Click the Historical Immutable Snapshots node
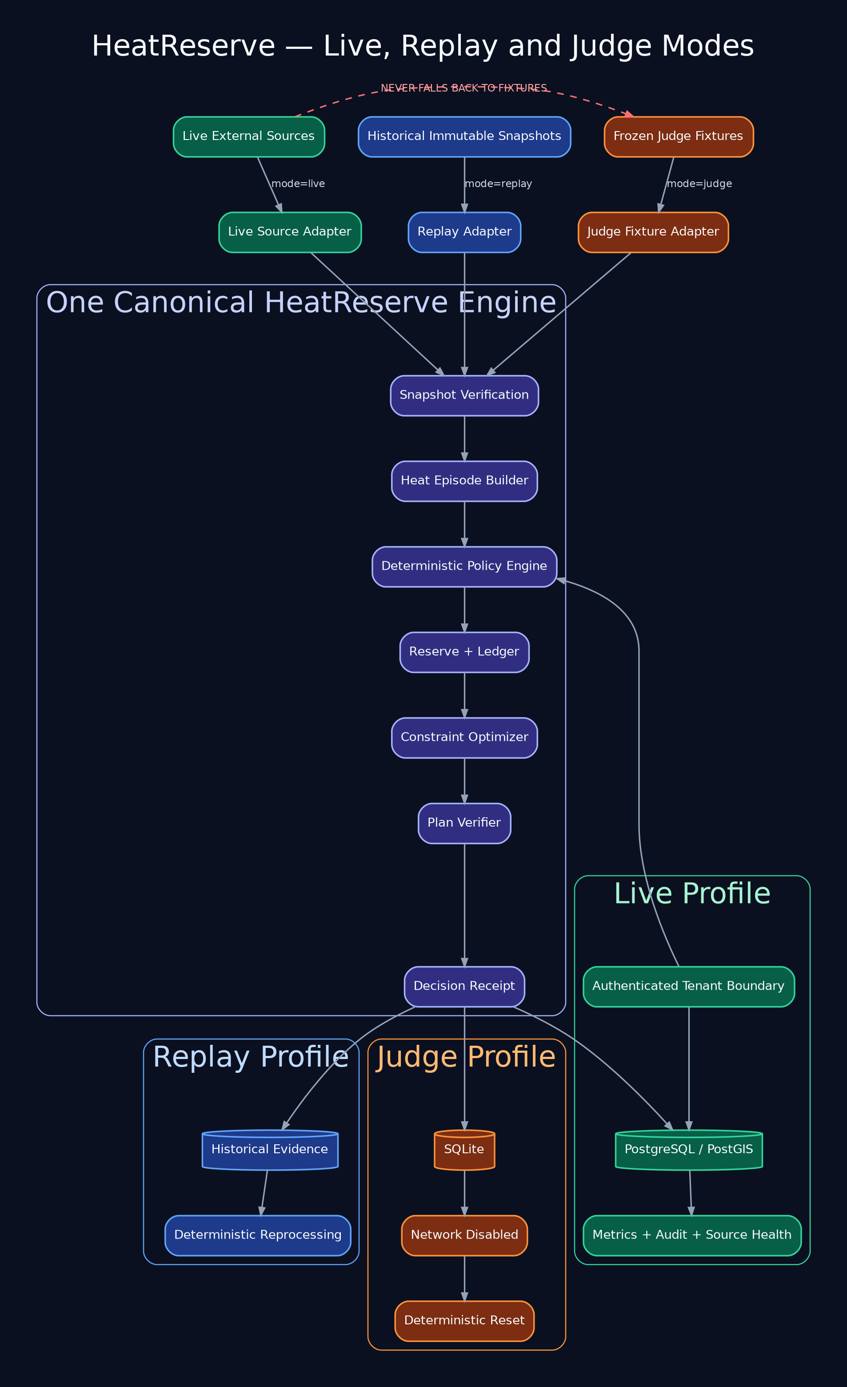Screen dimensions: 847x1387 (x=464, y=137)
